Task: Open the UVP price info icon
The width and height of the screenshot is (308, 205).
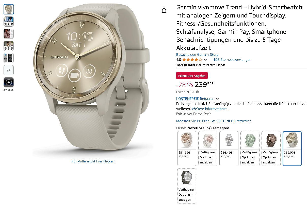Action: pyautogui.click(x=197, y=92)
